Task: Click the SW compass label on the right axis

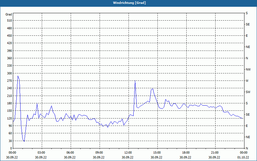Action: (248, 92)
